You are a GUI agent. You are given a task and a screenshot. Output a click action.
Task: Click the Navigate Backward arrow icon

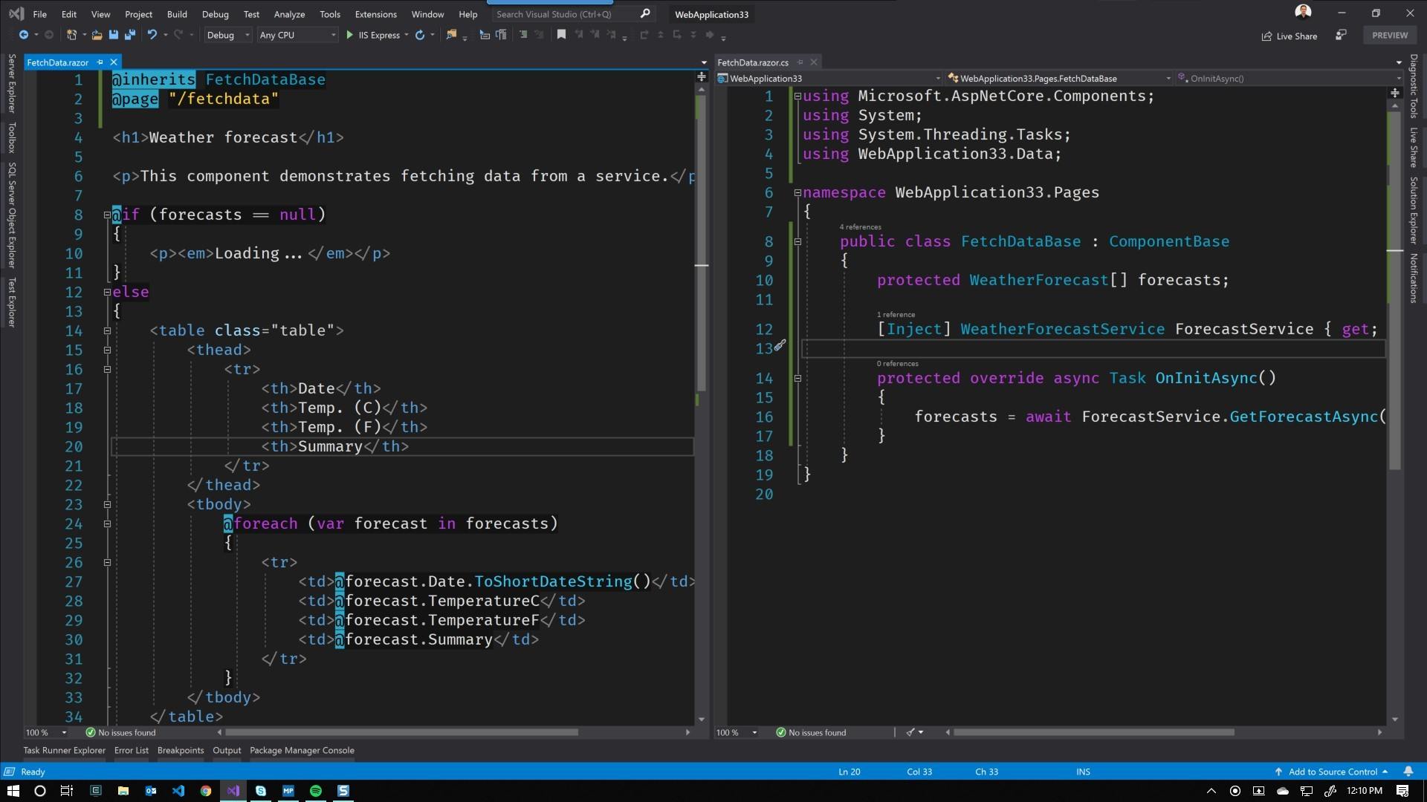(x=23, y=35)
